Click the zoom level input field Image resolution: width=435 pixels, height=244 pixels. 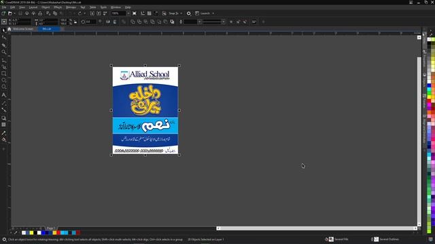[118, 14]
